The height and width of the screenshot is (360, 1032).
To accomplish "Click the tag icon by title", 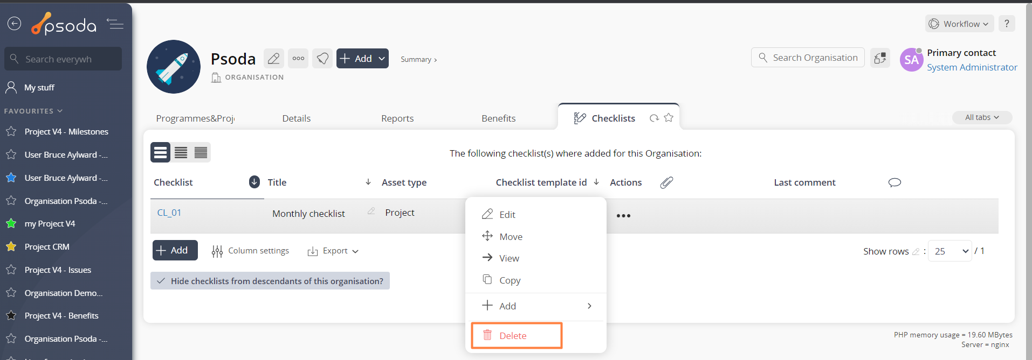I will point(322,58).
